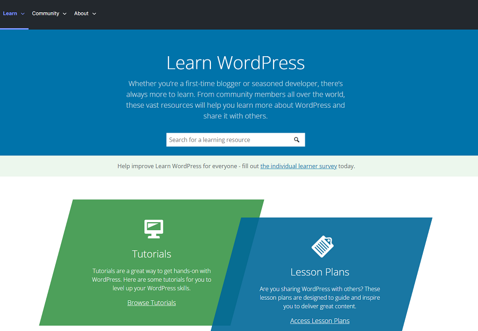Expand the About dropdown chevron
Viewport: 478px width, 331px height.
tap(94, 14)
